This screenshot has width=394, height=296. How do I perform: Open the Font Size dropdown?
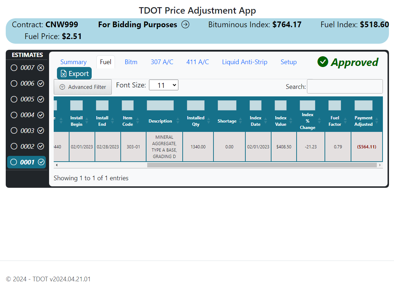point(164,85)
